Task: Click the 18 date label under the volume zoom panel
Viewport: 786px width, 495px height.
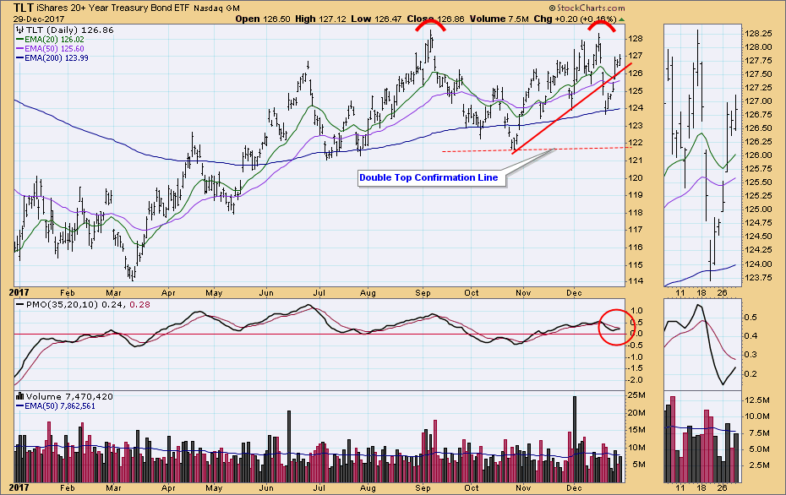Action: point(701,487)
